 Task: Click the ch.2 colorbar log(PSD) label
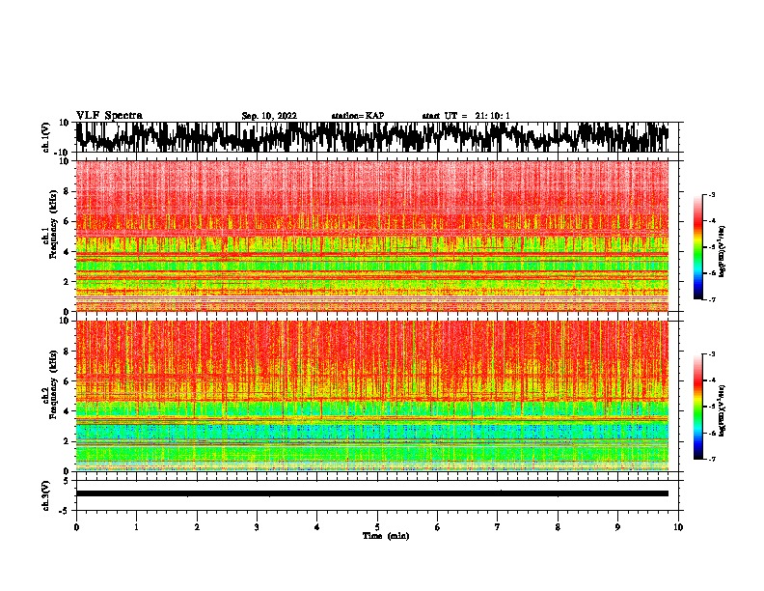point(723,409)
